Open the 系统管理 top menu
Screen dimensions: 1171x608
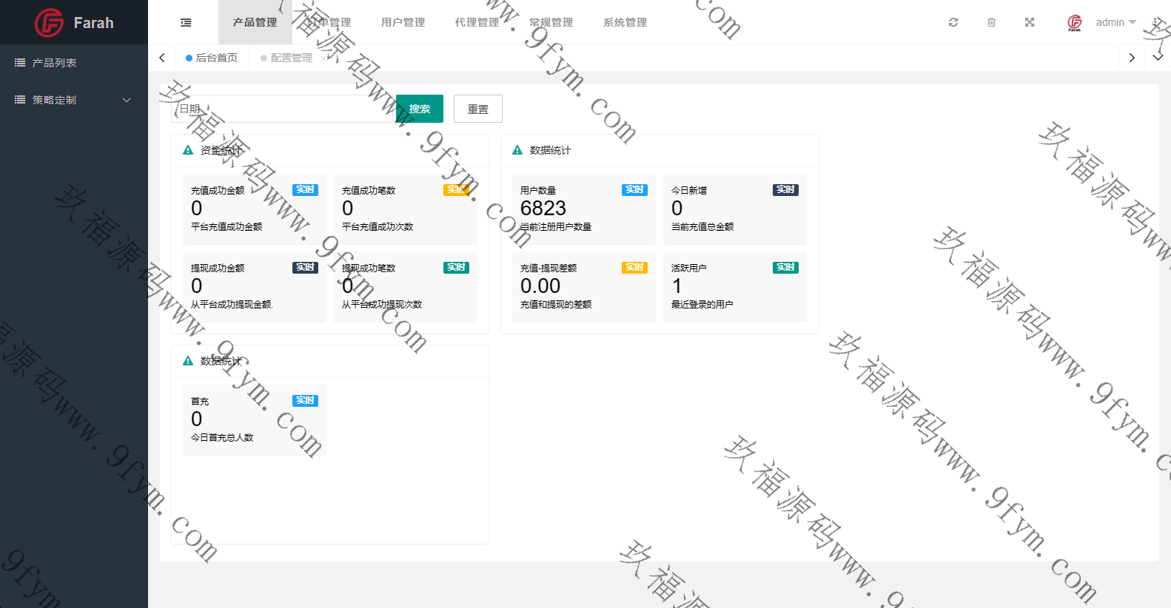click(x=625, y=22)
